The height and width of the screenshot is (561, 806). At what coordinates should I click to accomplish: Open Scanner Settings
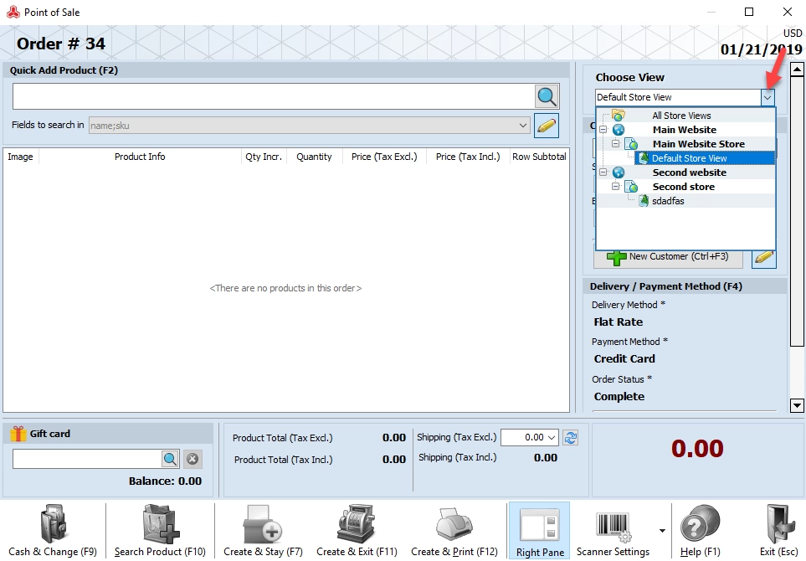pyautogui.click(x=613, y=531)
